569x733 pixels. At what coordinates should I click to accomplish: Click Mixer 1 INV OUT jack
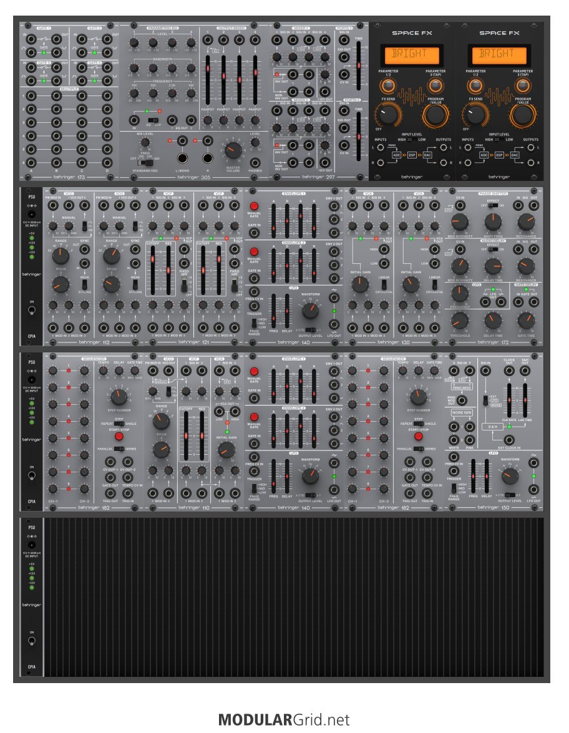point(293,75)
